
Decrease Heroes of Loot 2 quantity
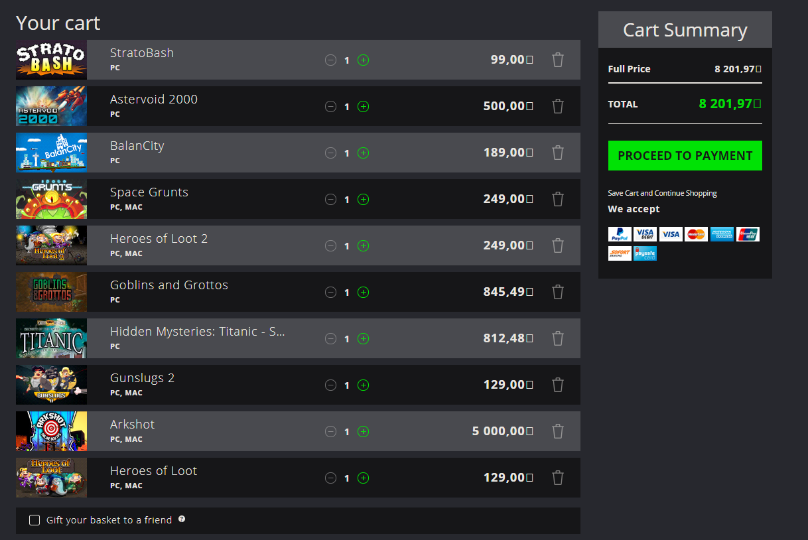click(x=330, y=246)
